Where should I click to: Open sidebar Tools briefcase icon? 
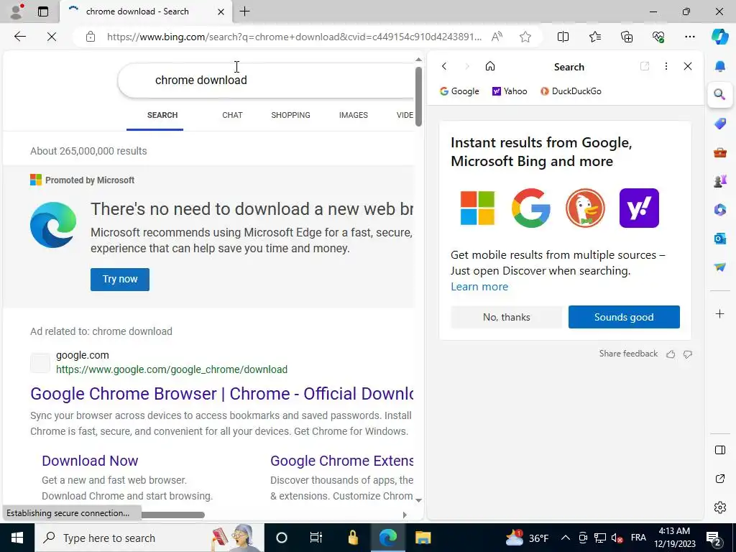[720, 152]
